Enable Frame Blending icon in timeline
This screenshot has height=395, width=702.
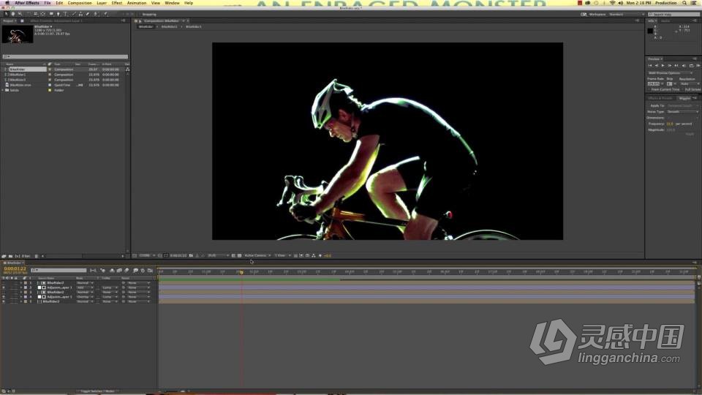119,271
